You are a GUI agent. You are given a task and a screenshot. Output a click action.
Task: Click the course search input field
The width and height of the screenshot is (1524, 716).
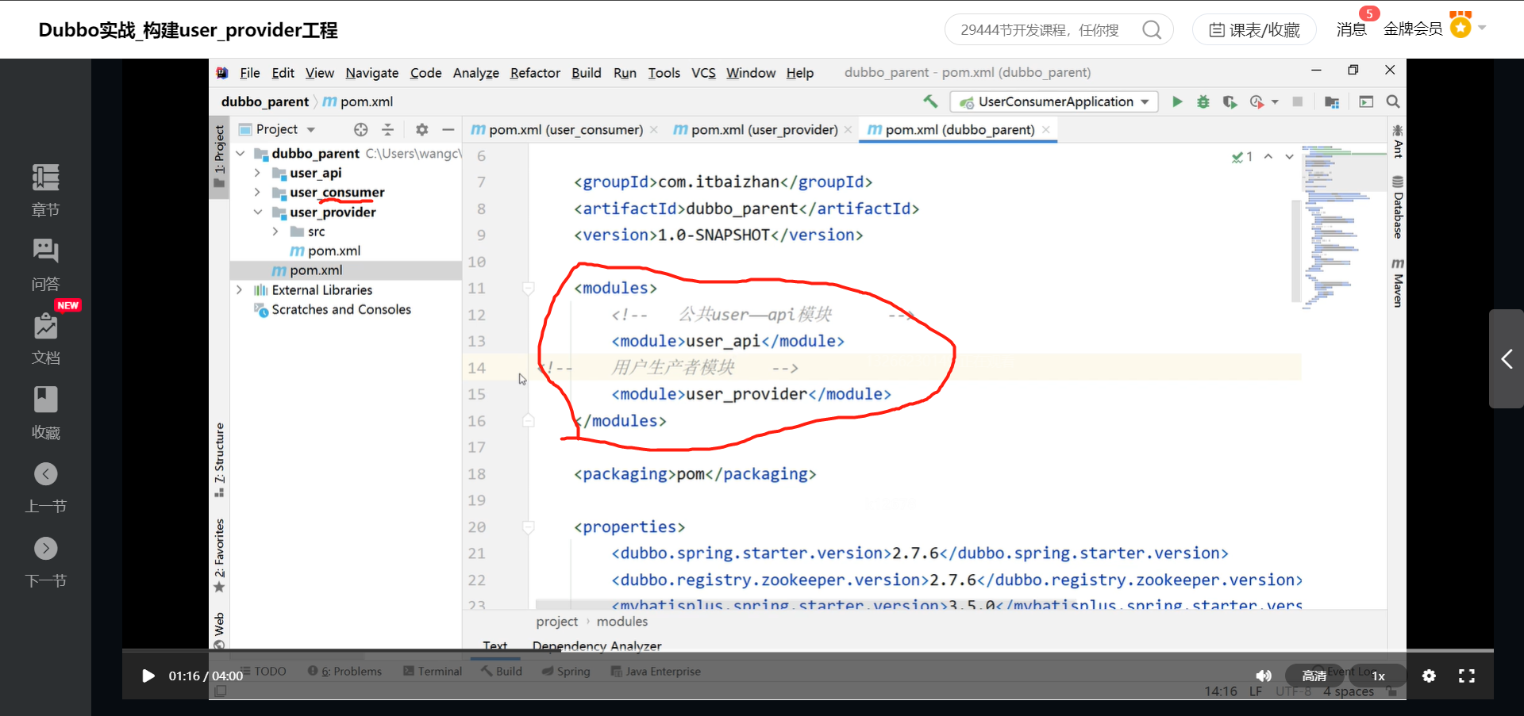(1040, 30)
